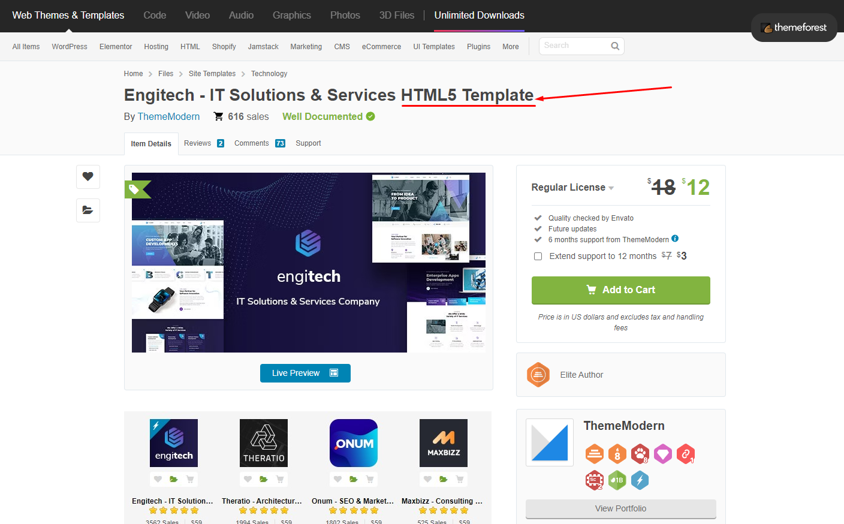Screen dimensions: 844x524
Task: Click the heart icon under the Engitech thumbnail
Action: (x=158, y=479)
